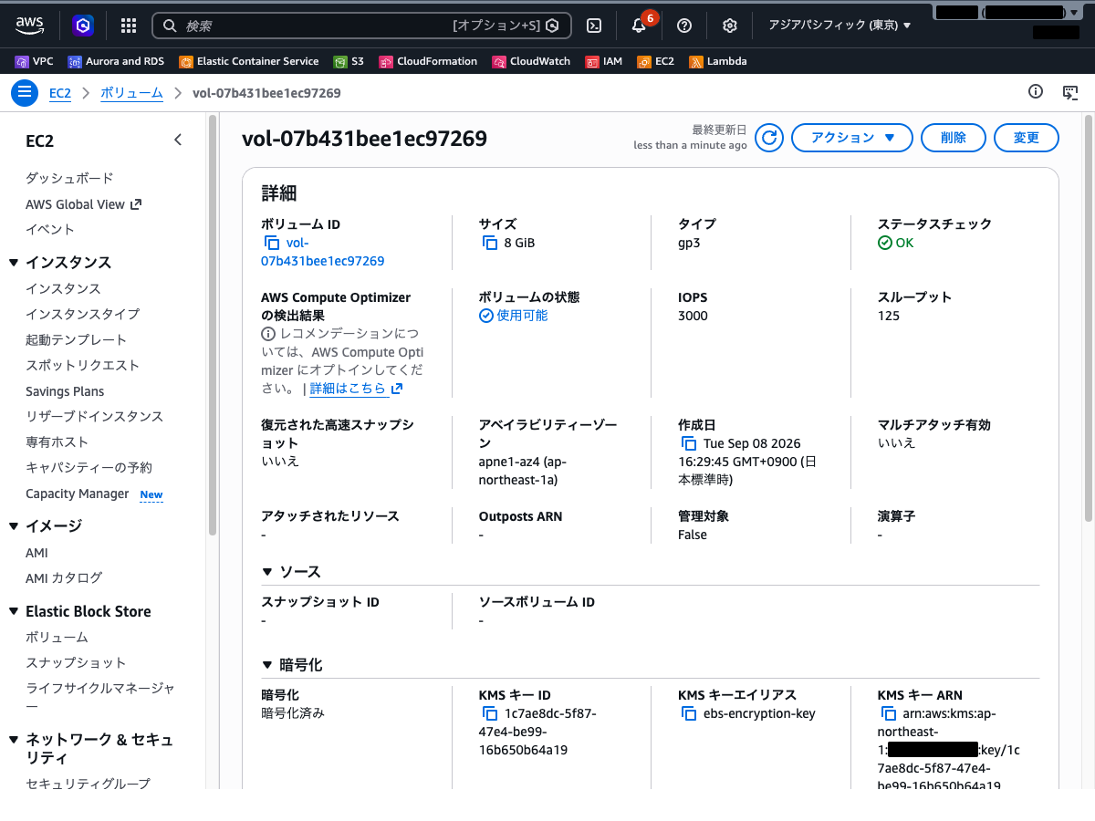The image size is (1095, 821).
Task: Open the tutorial panel icon beside info
Action: (x=1071, y=91)
